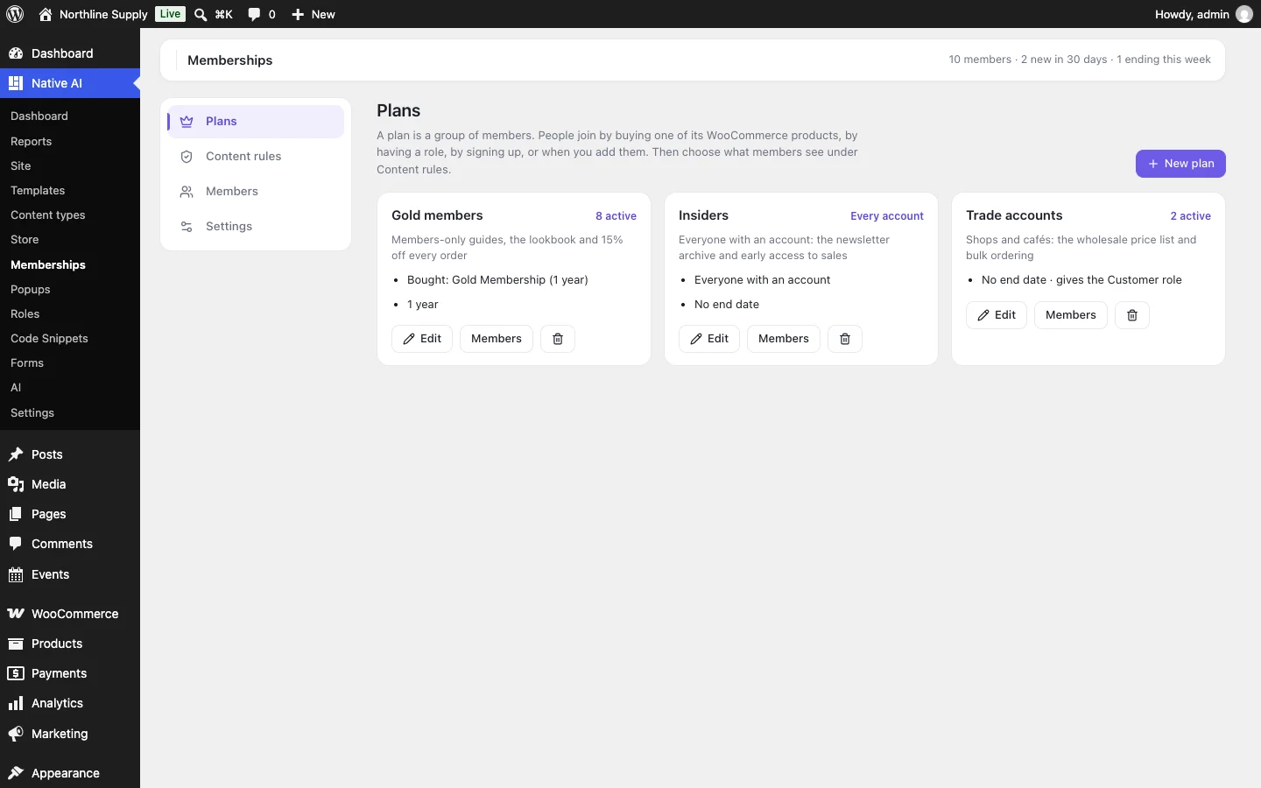Click the '8 active' count on Gold members
Image resolution: width=1261 pixels, height=788 pixels.
616,216
